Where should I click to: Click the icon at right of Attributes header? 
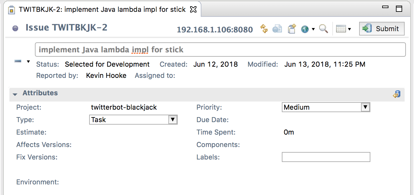pos(397,94)
